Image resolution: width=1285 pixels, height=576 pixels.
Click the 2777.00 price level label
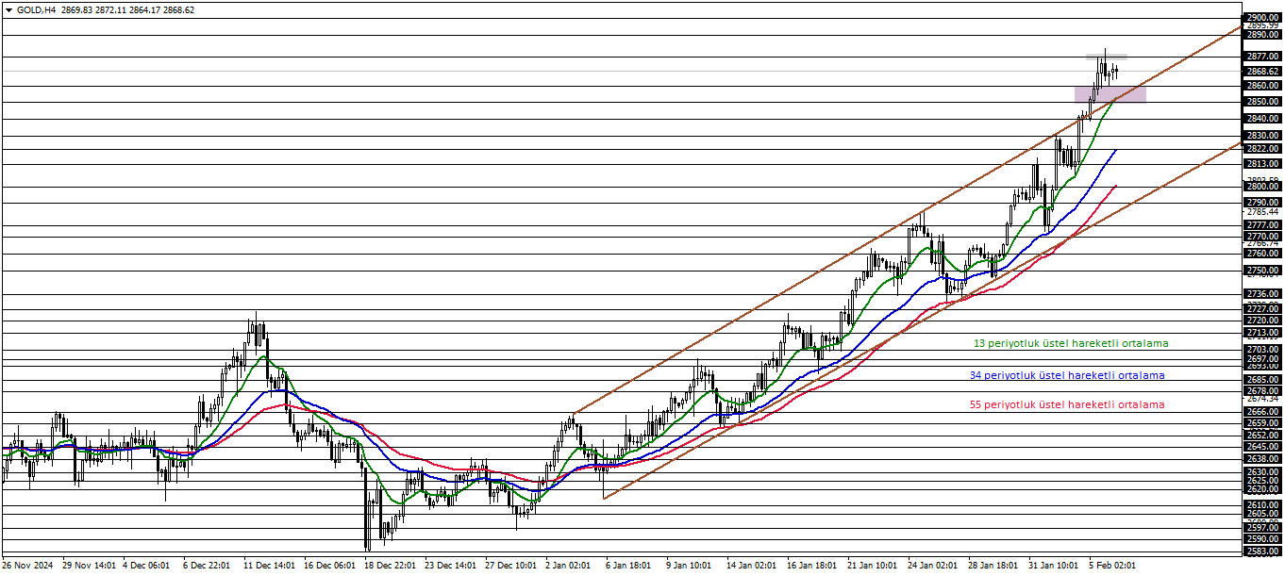click(x=1262, y=225)
